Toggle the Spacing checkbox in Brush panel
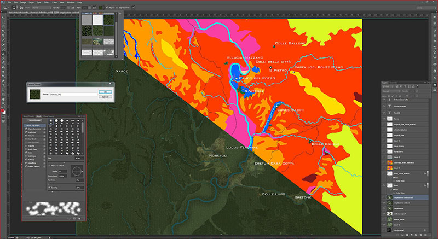 49,186
